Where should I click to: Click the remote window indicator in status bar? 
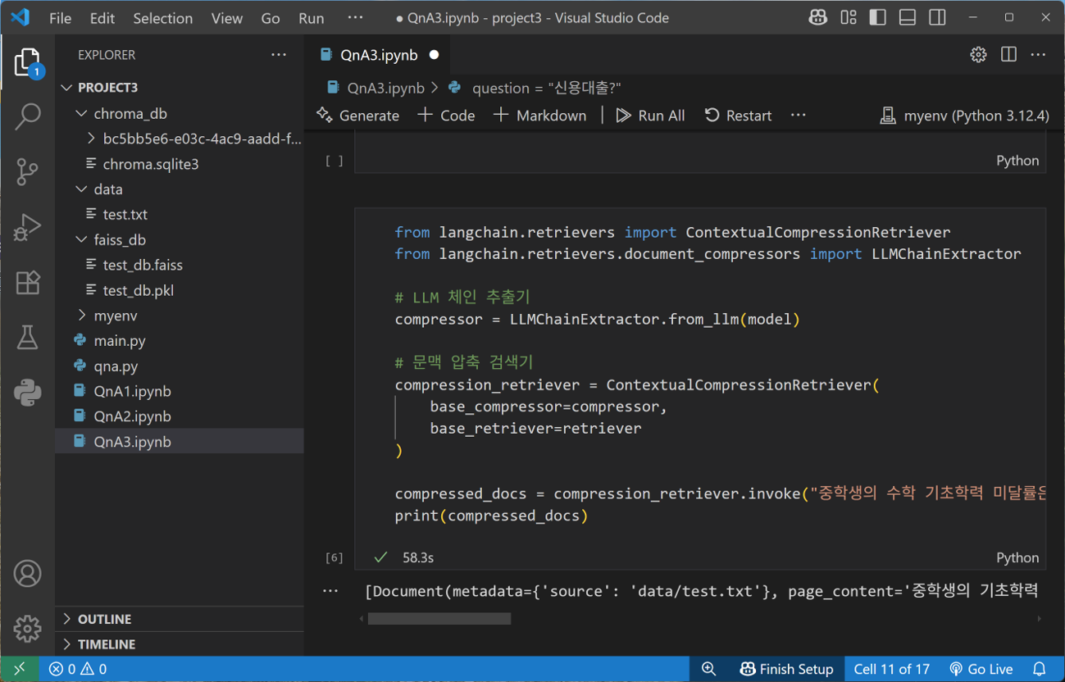(x=19, y=669)
